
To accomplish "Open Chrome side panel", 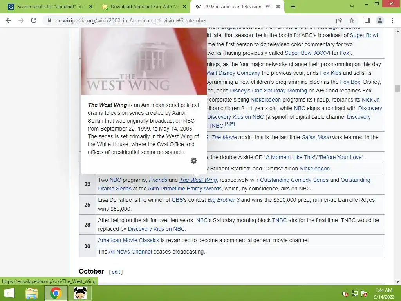I will [x=367, y=20].
